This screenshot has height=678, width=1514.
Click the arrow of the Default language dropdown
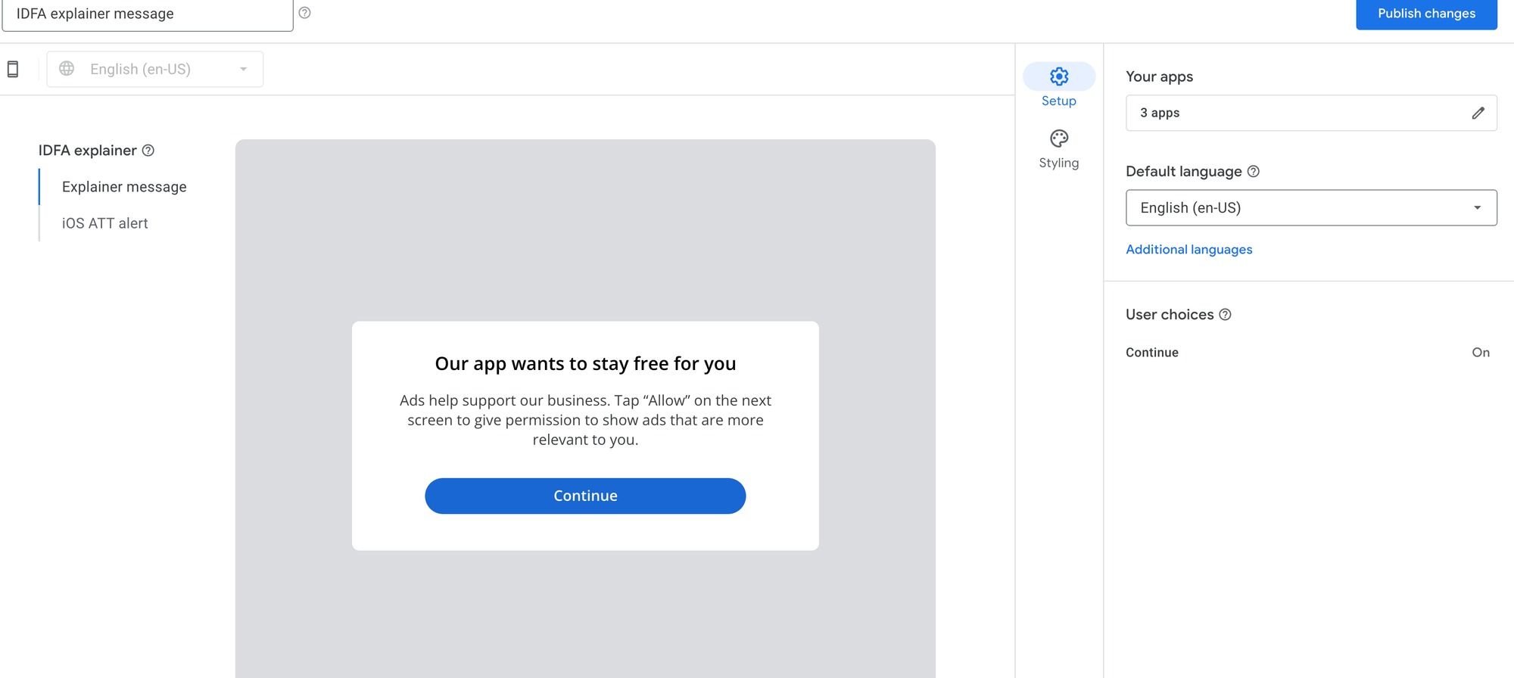pyautogui.click(x=1477, y=208)
